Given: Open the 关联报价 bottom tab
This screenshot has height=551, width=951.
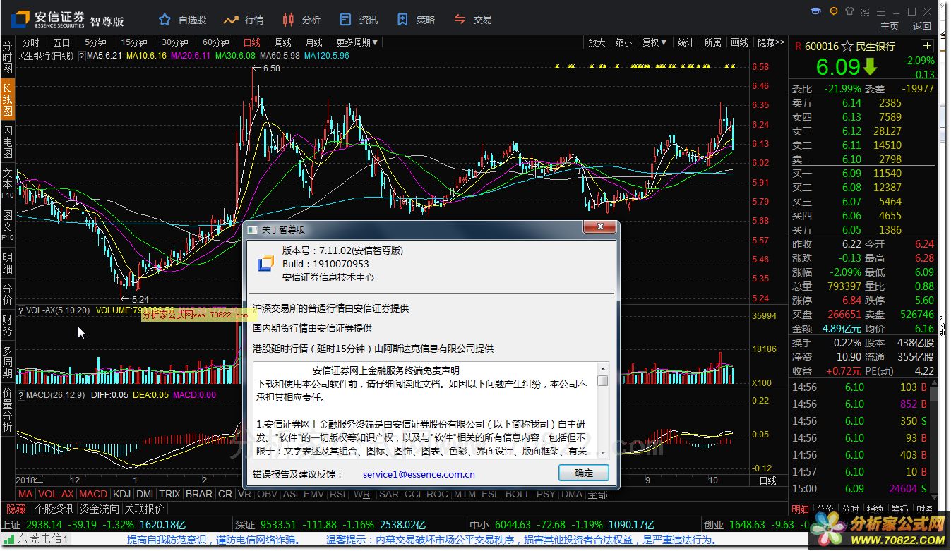Looking at the screenshot, I should pyautogui.click(x=145, y=509).
